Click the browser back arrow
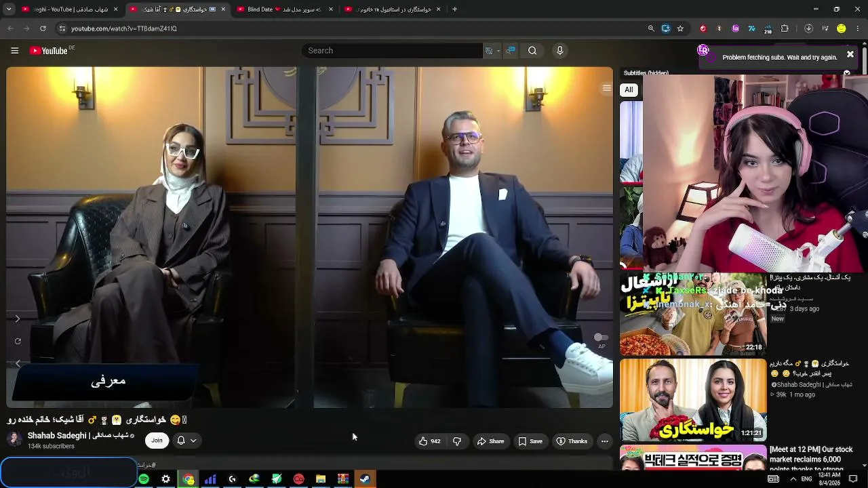The height and width of the screenshot is (488, 868). [10, 28]
